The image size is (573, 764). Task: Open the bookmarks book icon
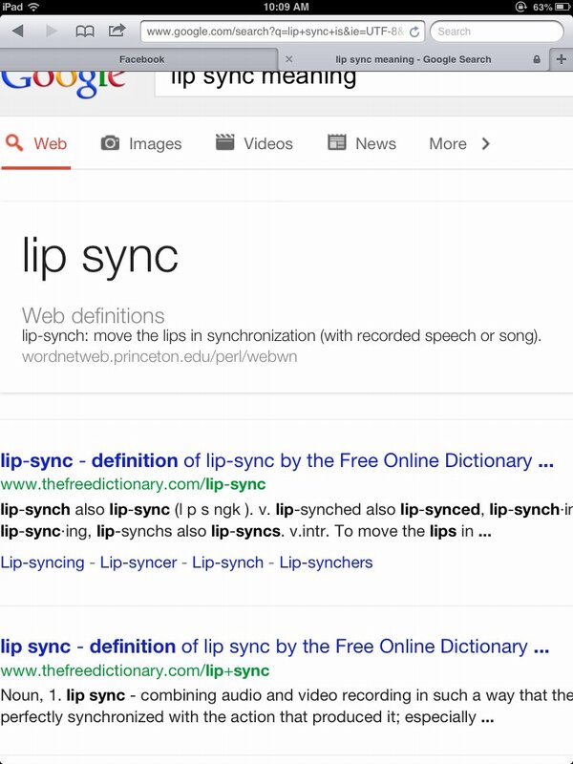(85, 32)
